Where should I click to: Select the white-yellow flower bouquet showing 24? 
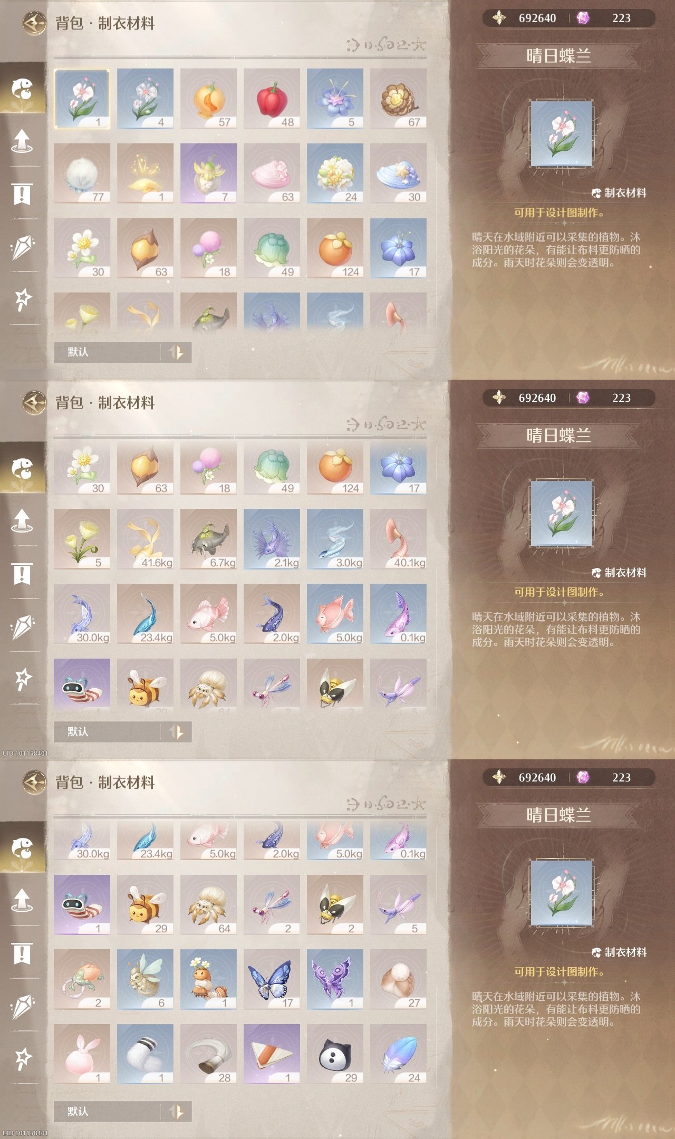coord(335,173)
